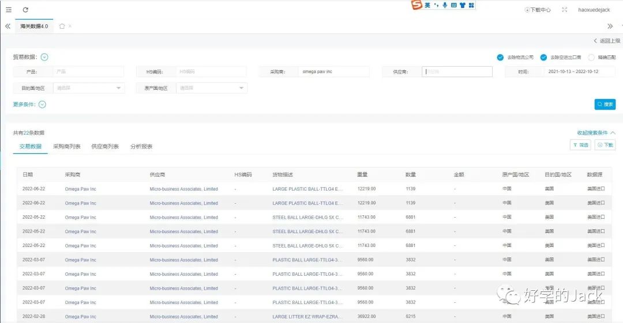
Task: Toggle the sidebar menu collapse icon
Action: point(9,10)
